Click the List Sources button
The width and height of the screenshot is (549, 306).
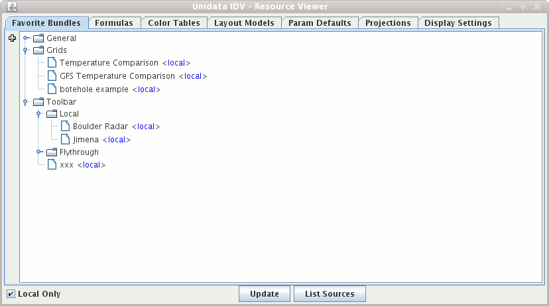pyautogui.click(x=330, y=294)
